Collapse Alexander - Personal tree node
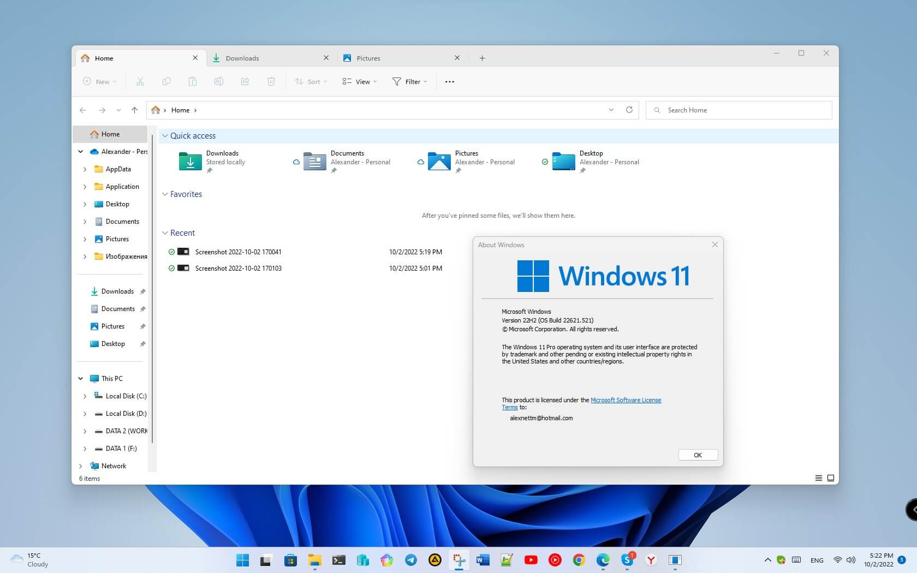Image resolution: width=917 pixels, height=573 pixels. coord(81,152)
